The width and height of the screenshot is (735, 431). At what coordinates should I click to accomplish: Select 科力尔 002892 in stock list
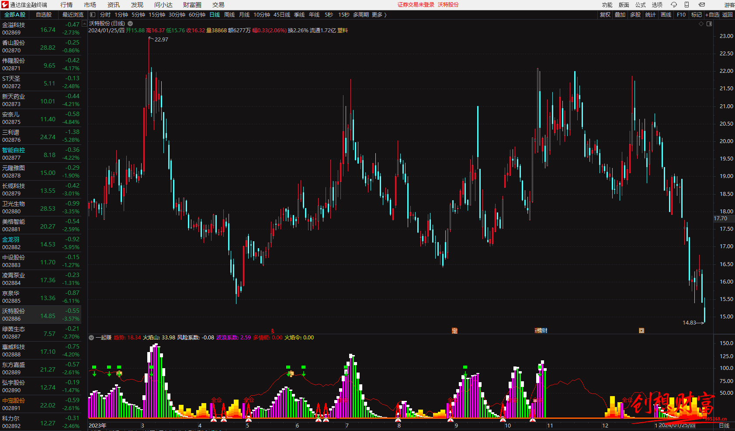[x=41, y=422]
